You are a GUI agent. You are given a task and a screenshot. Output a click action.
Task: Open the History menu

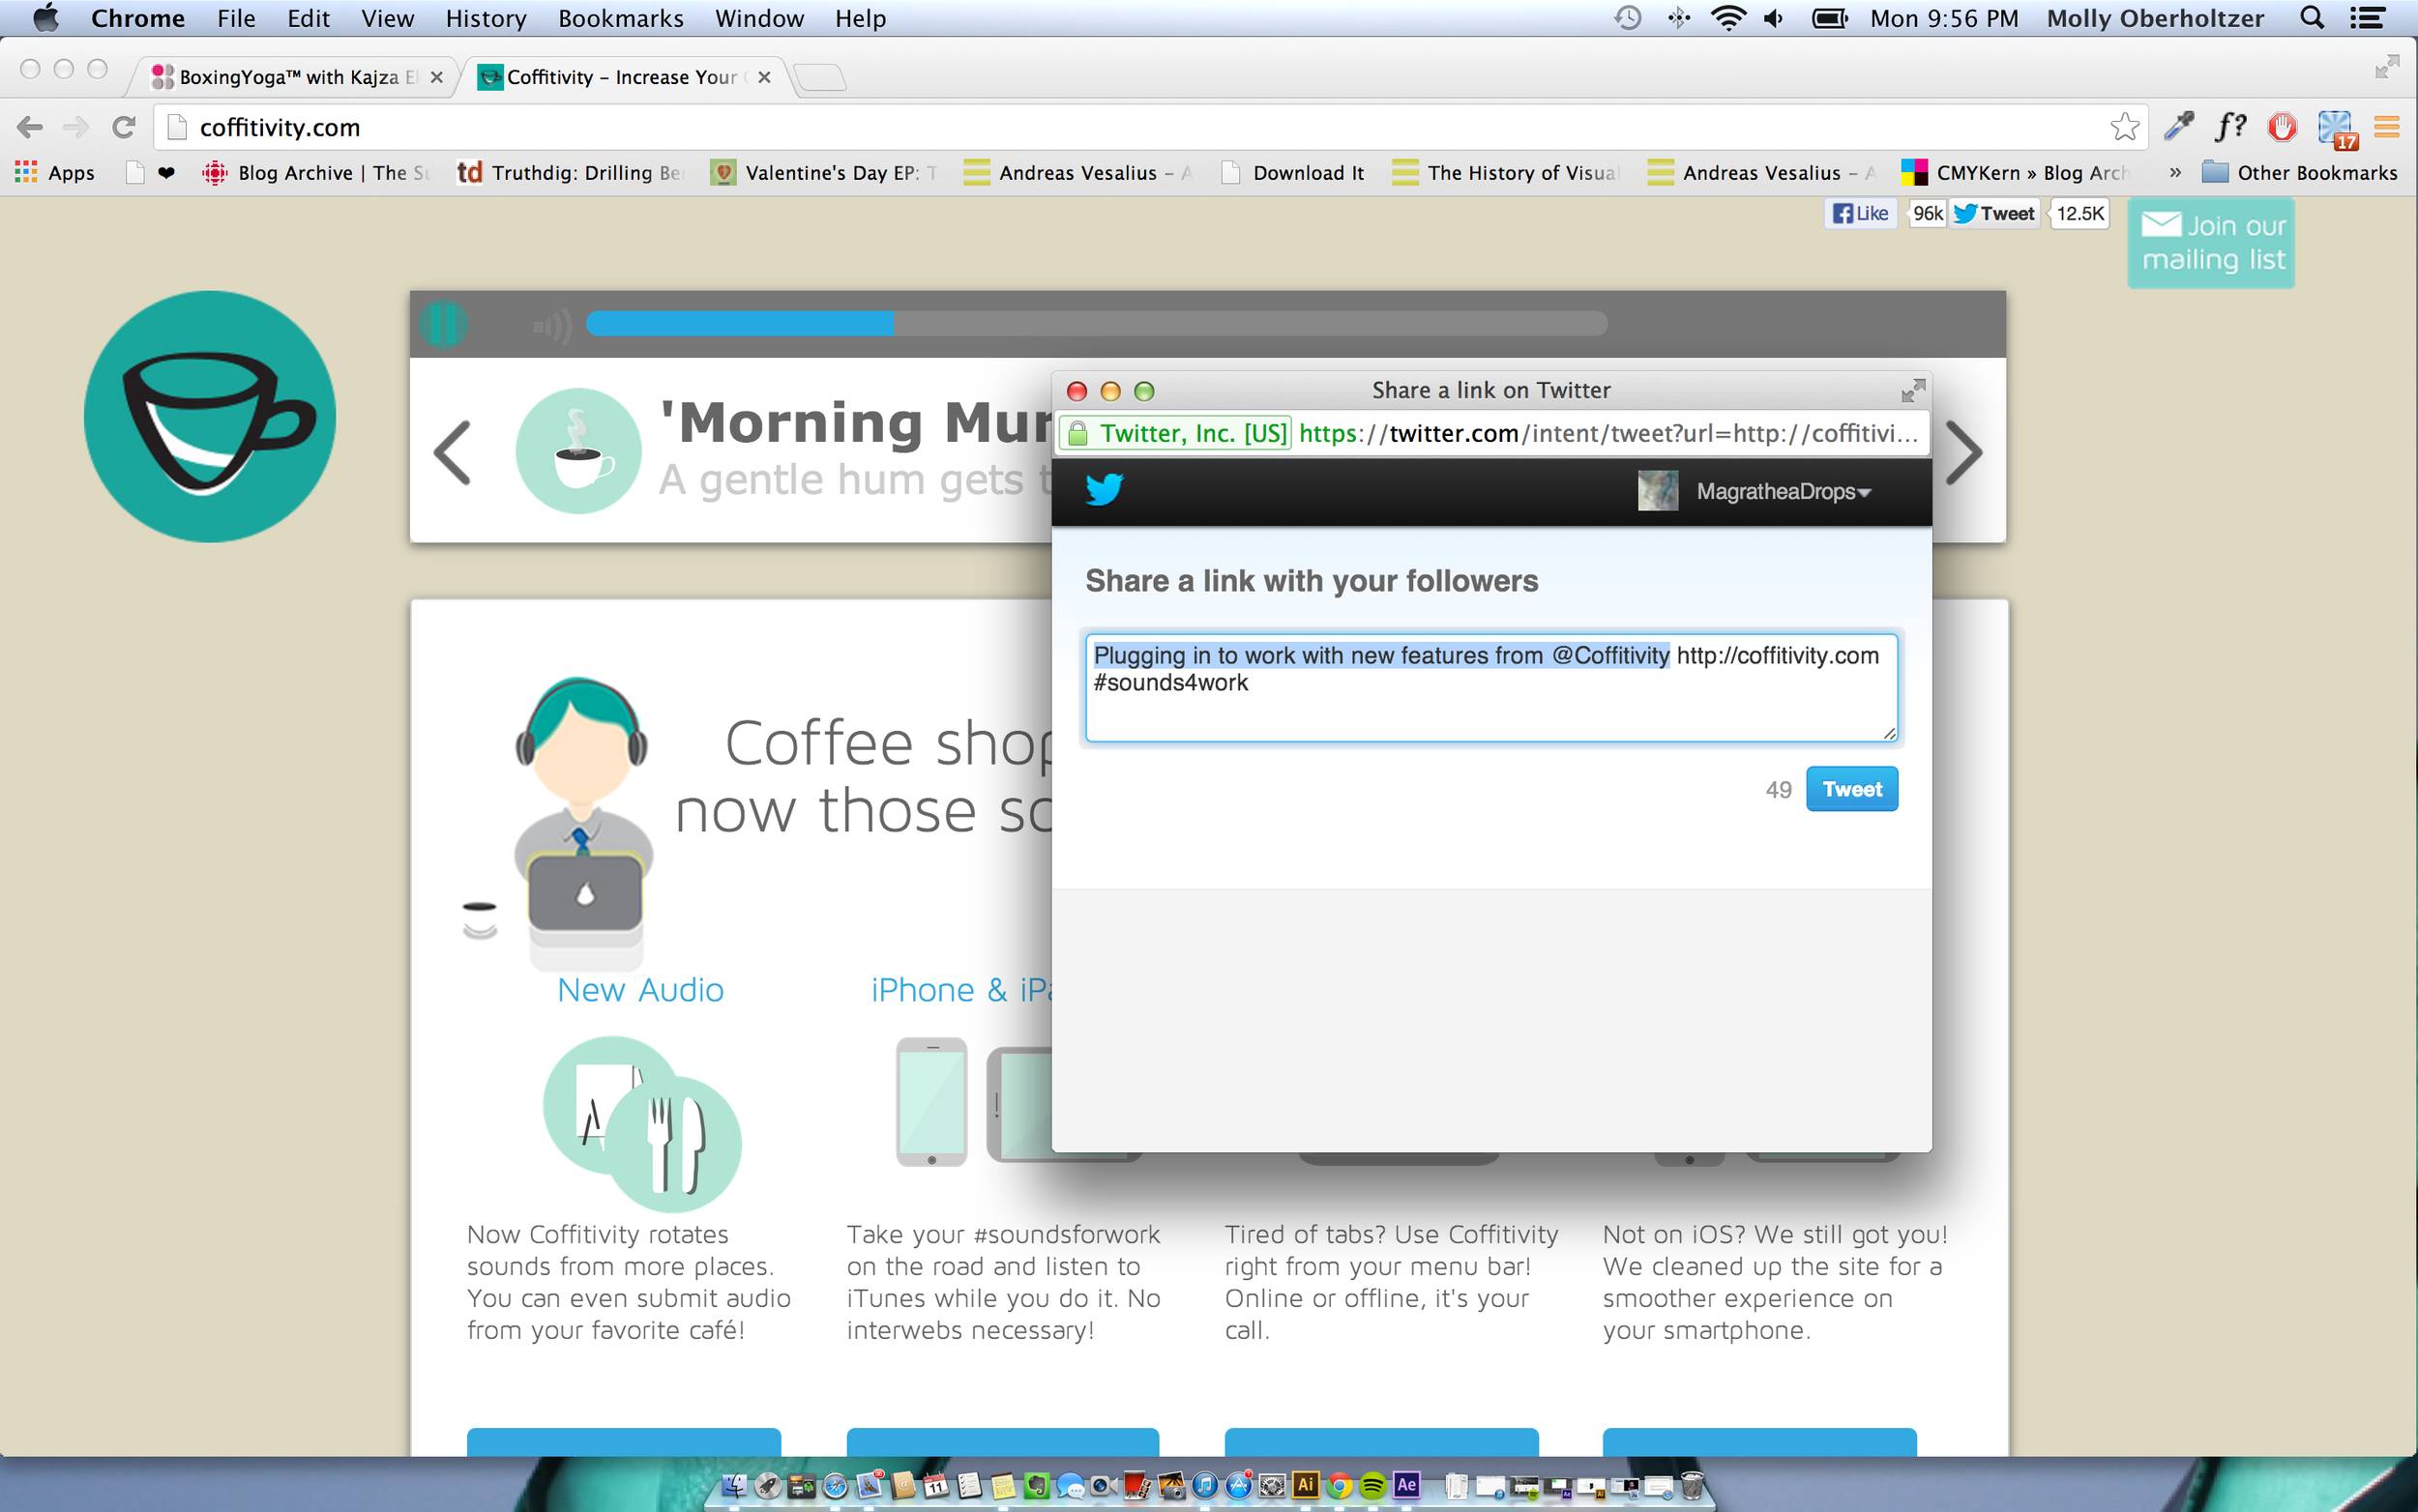click(486, 18)
